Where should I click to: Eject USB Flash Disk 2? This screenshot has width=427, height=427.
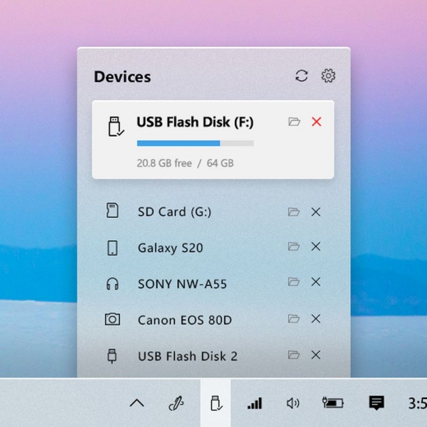click(316, 355)
